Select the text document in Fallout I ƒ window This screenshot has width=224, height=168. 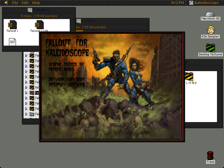(x=12, y=42)
